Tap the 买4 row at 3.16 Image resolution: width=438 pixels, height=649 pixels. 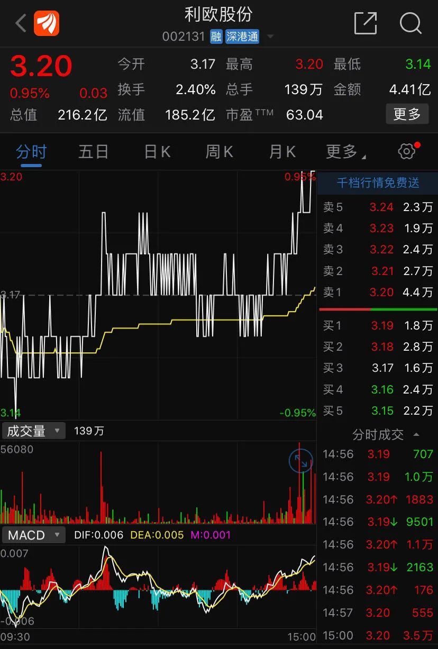tap(378, 389)
